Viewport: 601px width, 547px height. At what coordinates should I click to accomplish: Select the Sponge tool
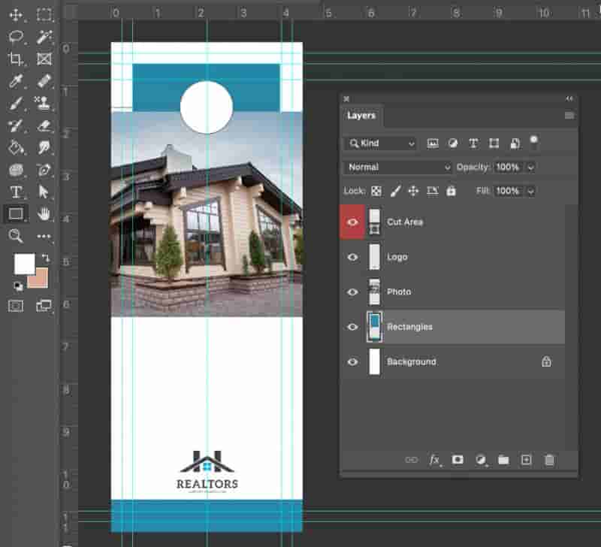pos(16,169)
